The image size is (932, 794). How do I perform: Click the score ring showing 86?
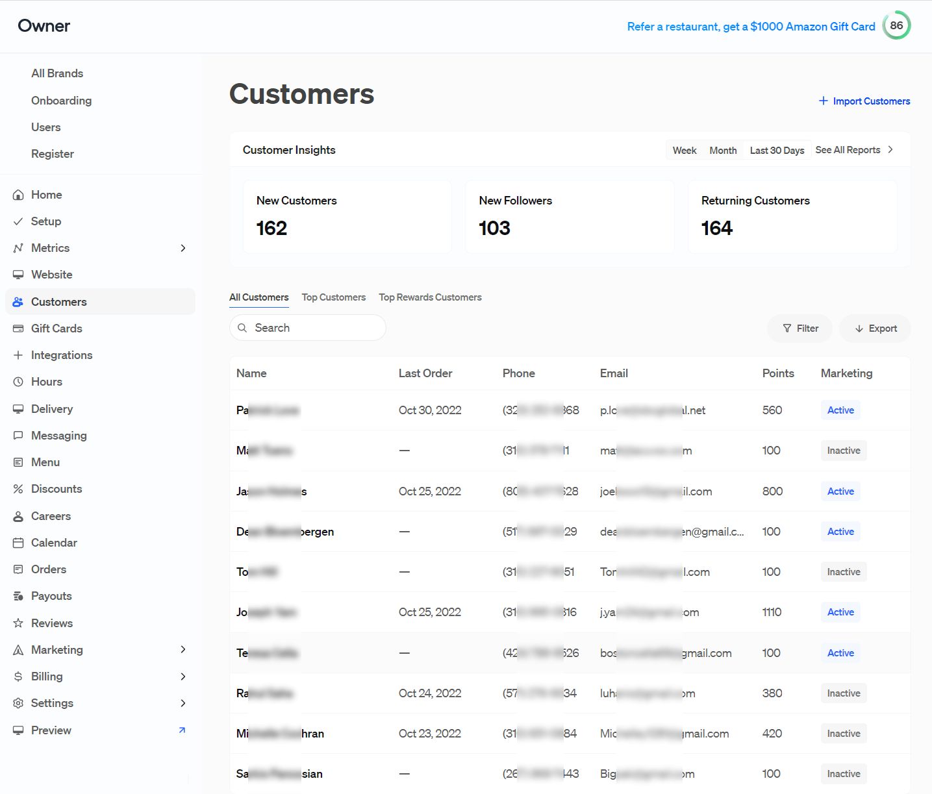[x=896, y=25]
